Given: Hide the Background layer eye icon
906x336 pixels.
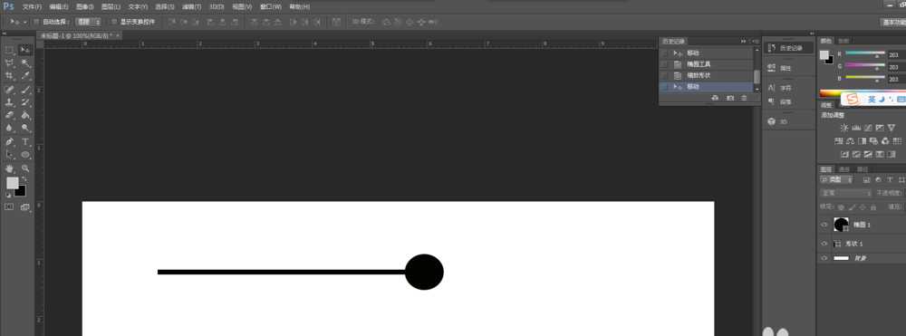Looking at the screenshot, I should tap(824, 258).
